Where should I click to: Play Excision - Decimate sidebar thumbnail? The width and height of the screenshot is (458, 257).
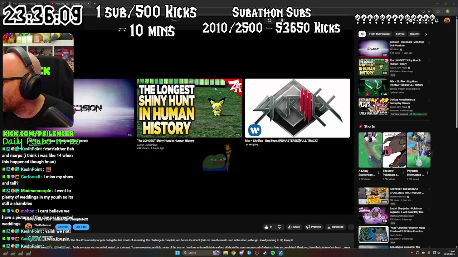click(373, 49)
